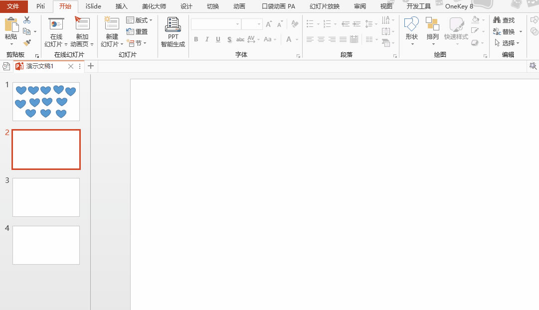Open the 排列 arrange tool

coord(432,24)
